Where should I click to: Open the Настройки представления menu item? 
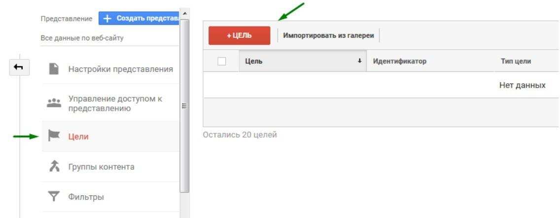pos(120,68)
